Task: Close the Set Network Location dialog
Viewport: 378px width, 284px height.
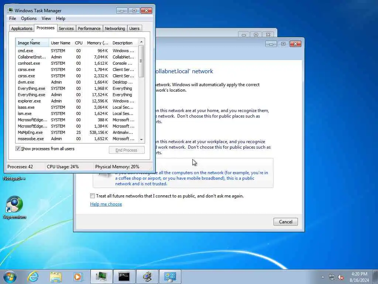Action: coord(295,44)
